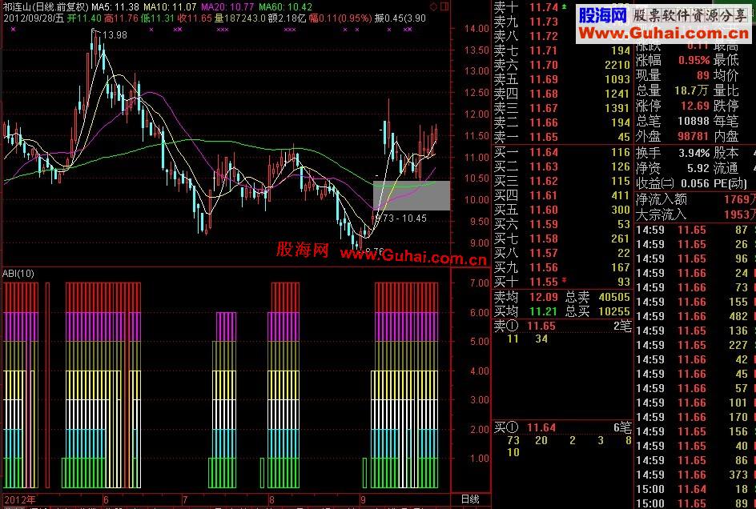Click the 换手 3.94% turnover field
Image resolution: width=756 pixels, height=509 pixels.
673,154
